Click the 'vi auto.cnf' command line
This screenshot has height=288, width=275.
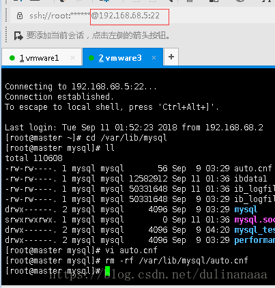(x=81, y=250)
